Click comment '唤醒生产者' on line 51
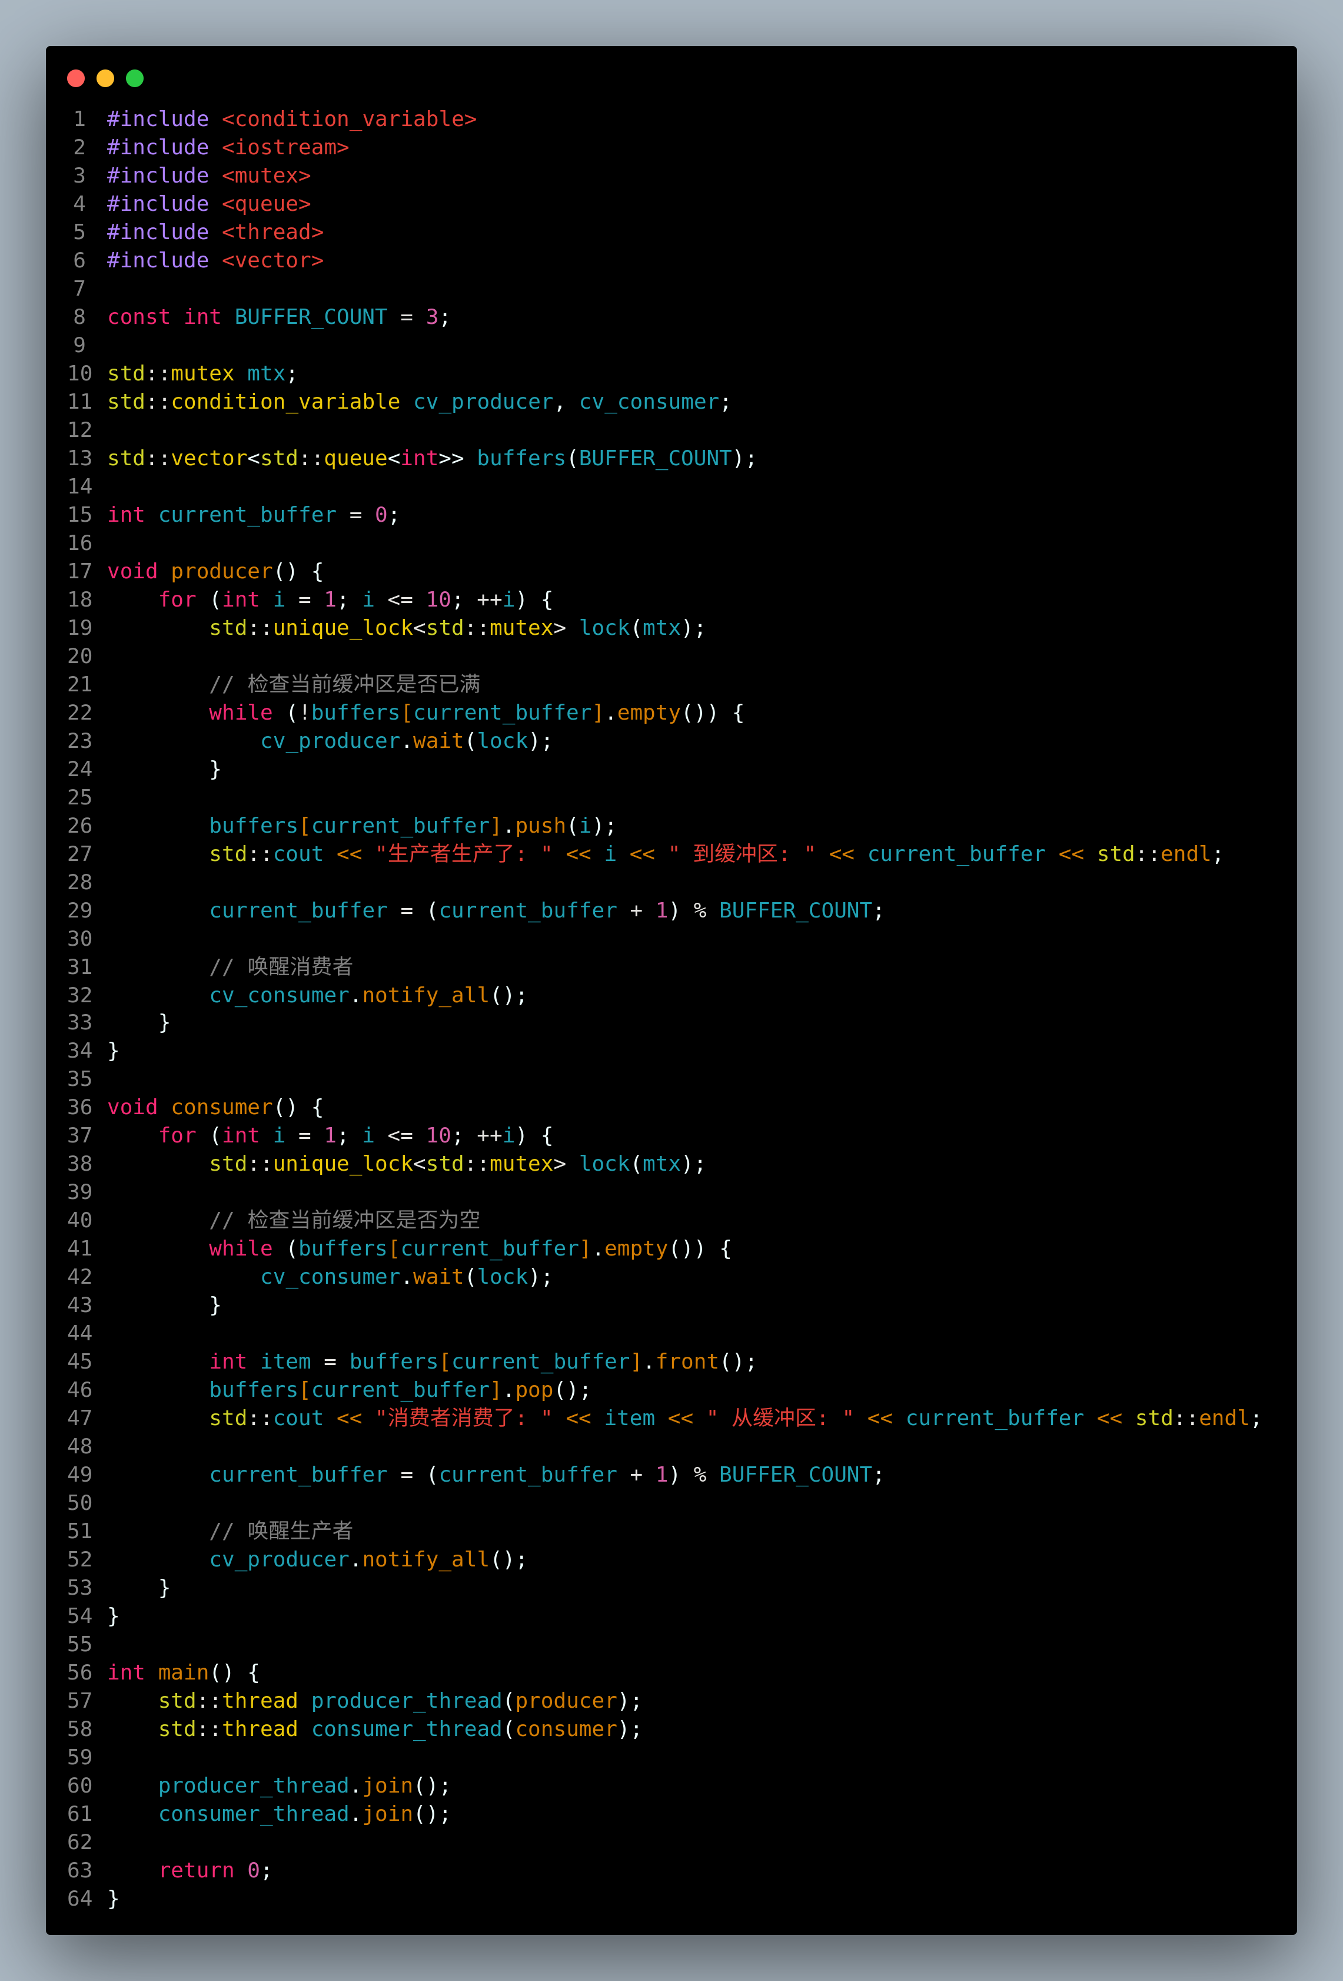Viewport: 1343px width, 1981px height. pos(300,1531)
